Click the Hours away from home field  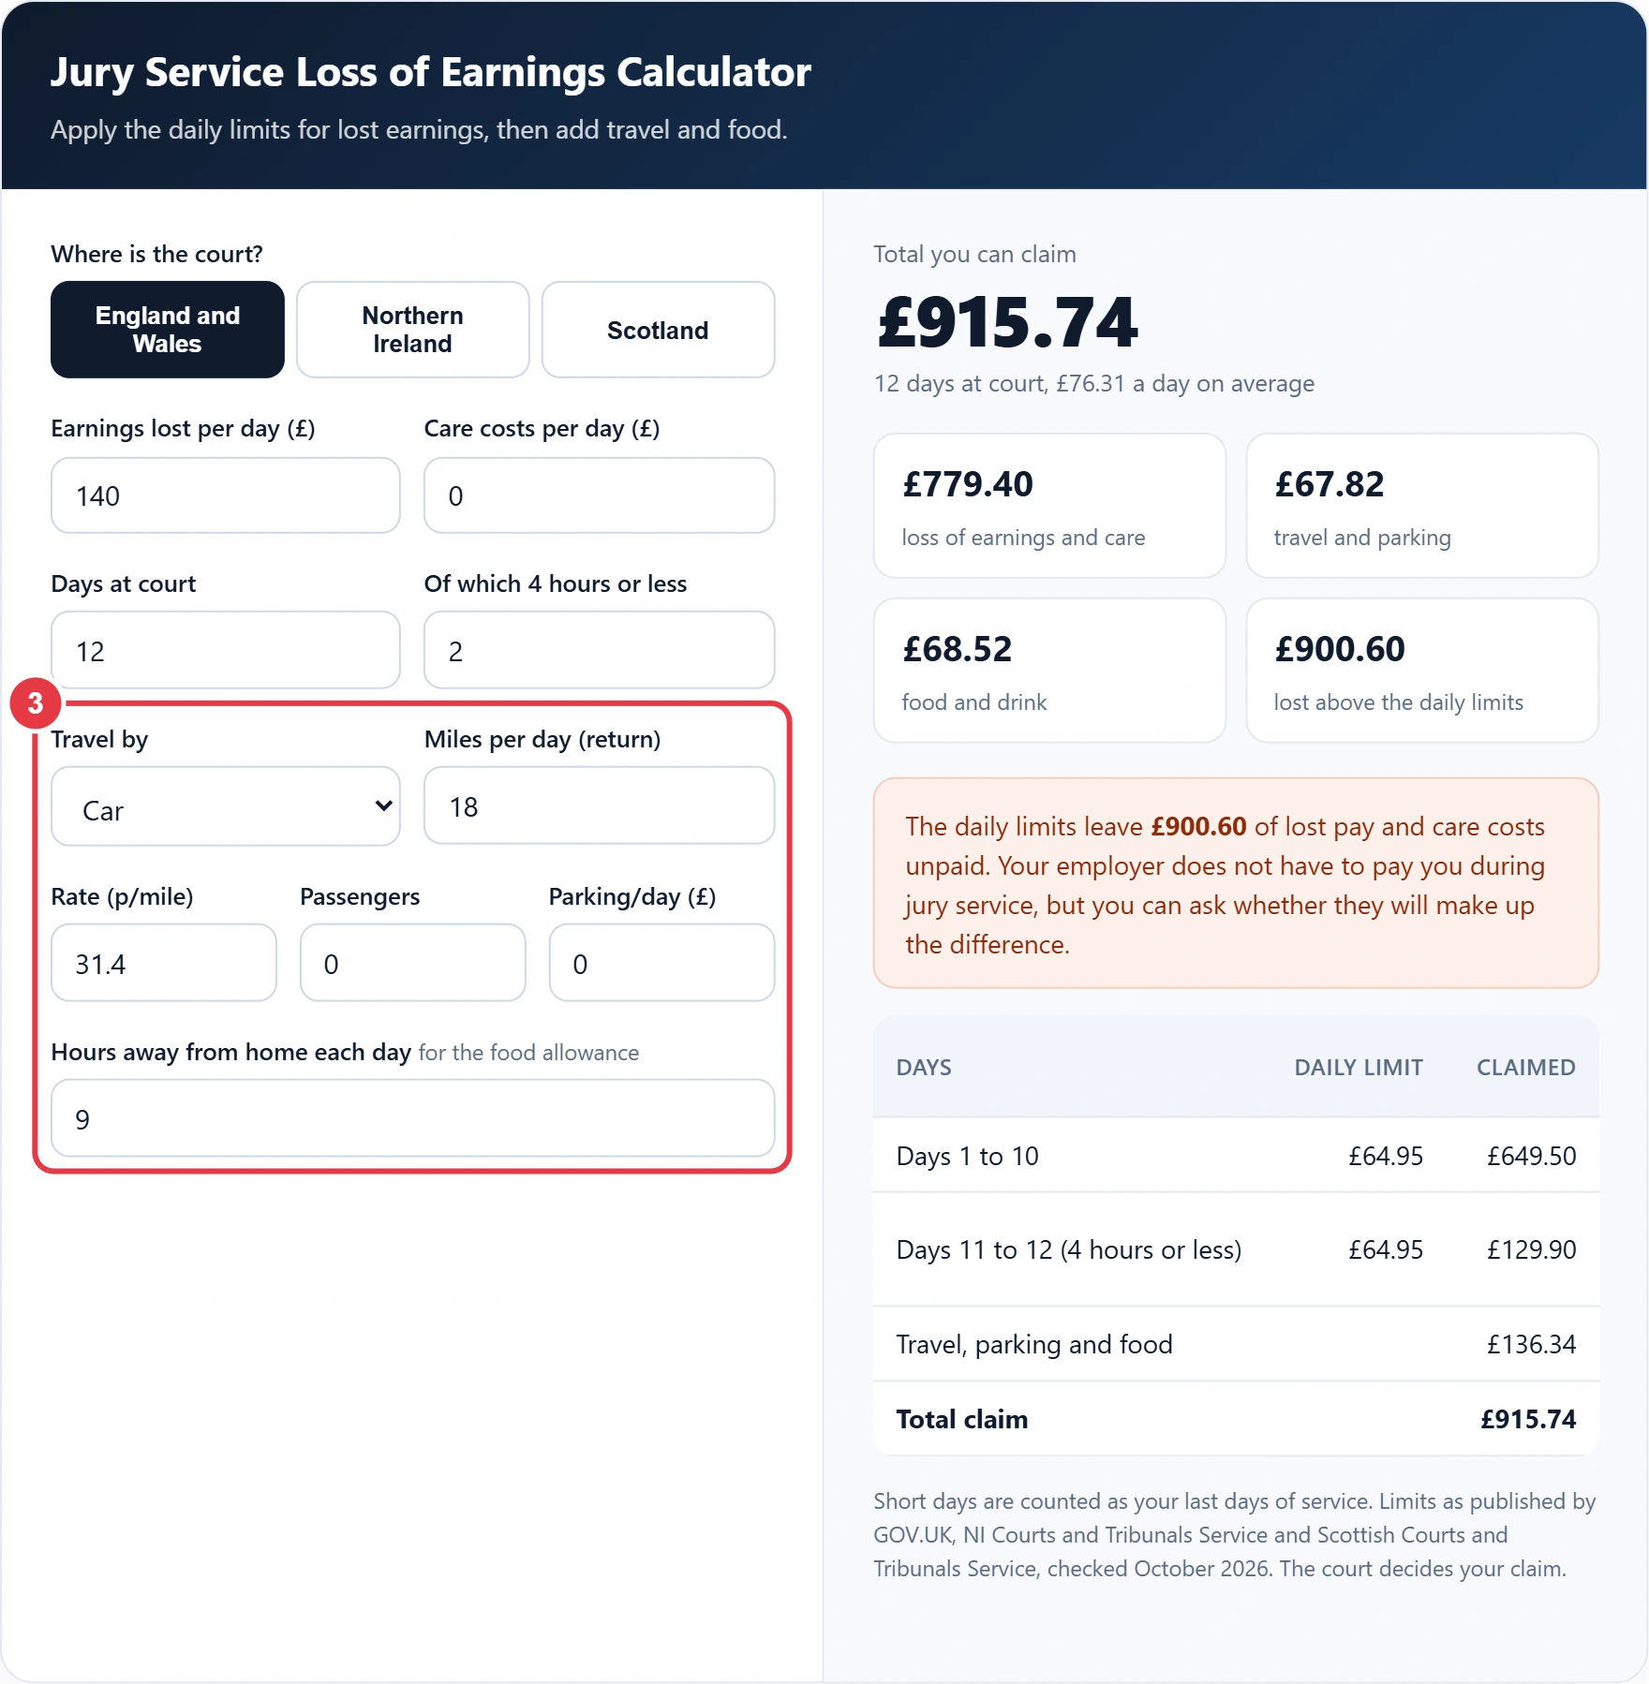click(413, 1119)
